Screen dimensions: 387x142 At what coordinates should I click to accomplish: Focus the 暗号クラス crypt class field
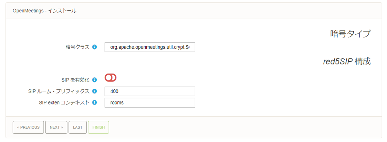coord(150,47)
